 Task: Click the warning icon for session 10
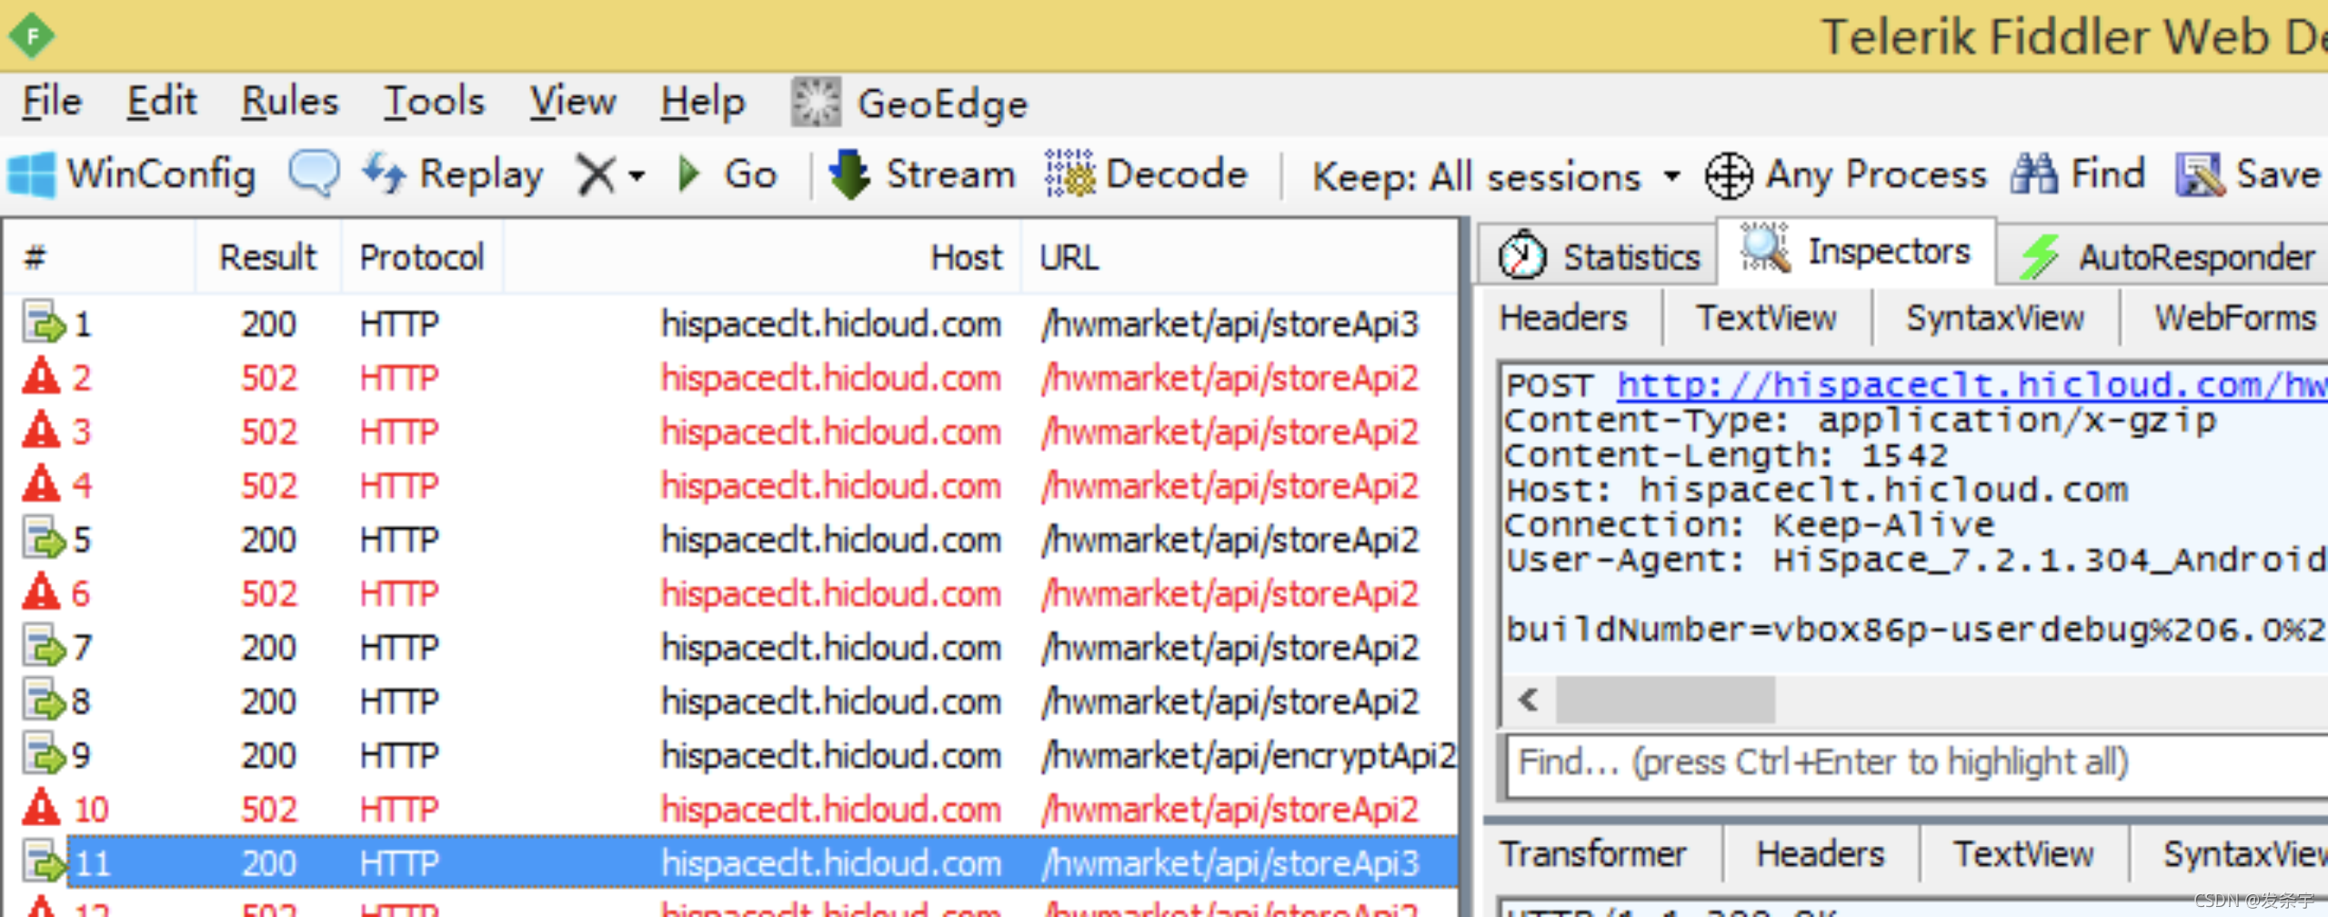[41, 807]
